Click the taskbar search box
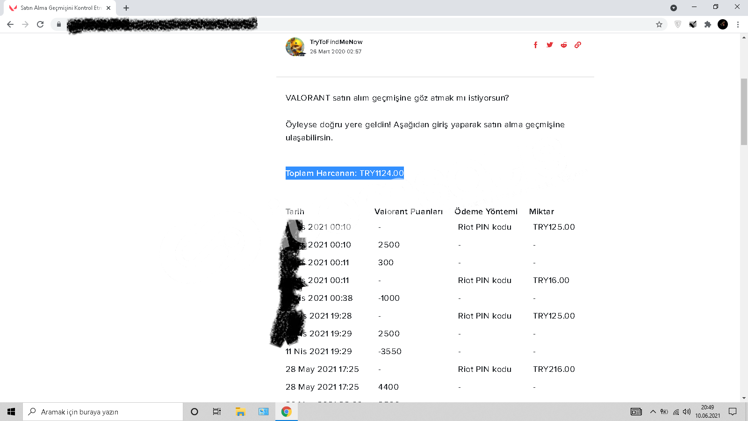 point(103,412)
